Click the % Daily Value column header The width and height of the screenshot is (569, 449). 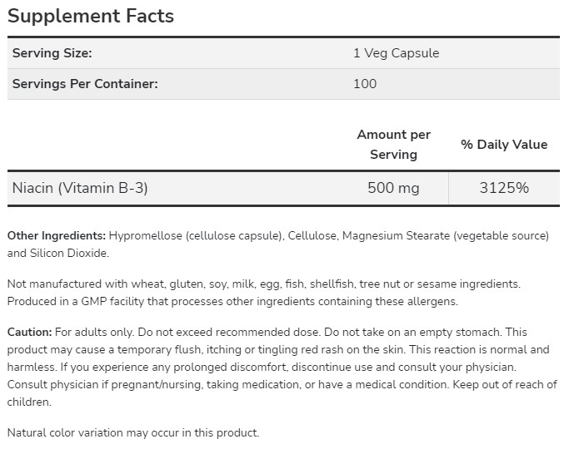pyautogui.click(x=504, y=144)
